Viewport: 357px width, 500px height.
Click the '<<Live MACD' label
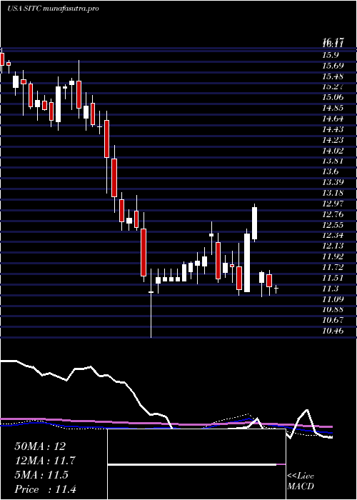tap(301, 481)
